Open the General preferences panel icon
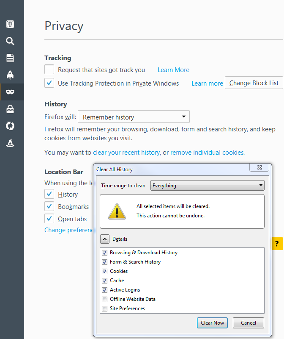The width and height of the screenshot is (284, 339). click(x=10, y=24)
